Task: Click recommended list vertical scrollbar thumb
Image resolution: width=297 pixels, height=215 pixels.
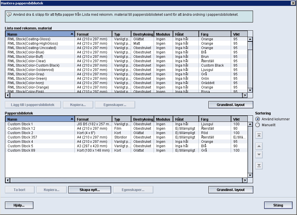Action: 250,46
